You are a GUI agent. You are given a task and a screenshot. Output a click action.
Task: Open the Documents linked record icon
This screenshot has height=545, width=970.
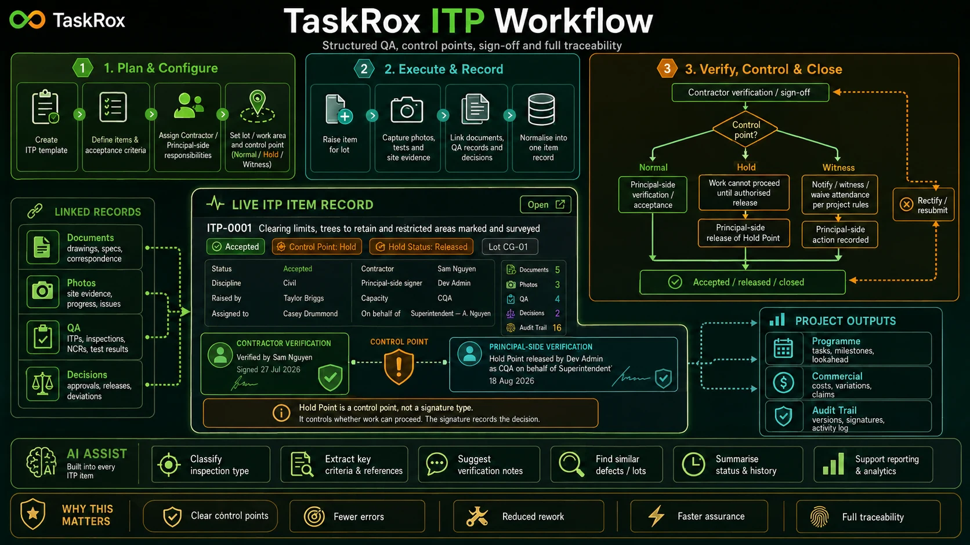(42, 247)
